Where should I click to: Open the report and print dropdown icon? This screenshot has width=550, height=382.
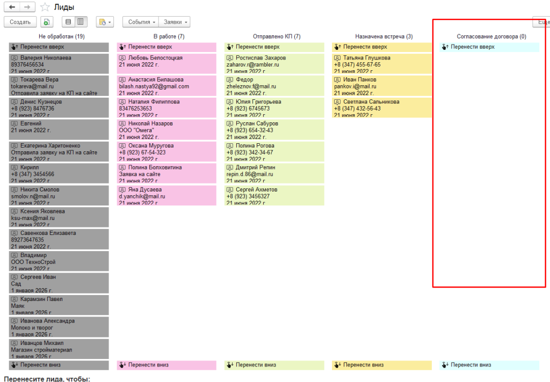click(105, 22)
